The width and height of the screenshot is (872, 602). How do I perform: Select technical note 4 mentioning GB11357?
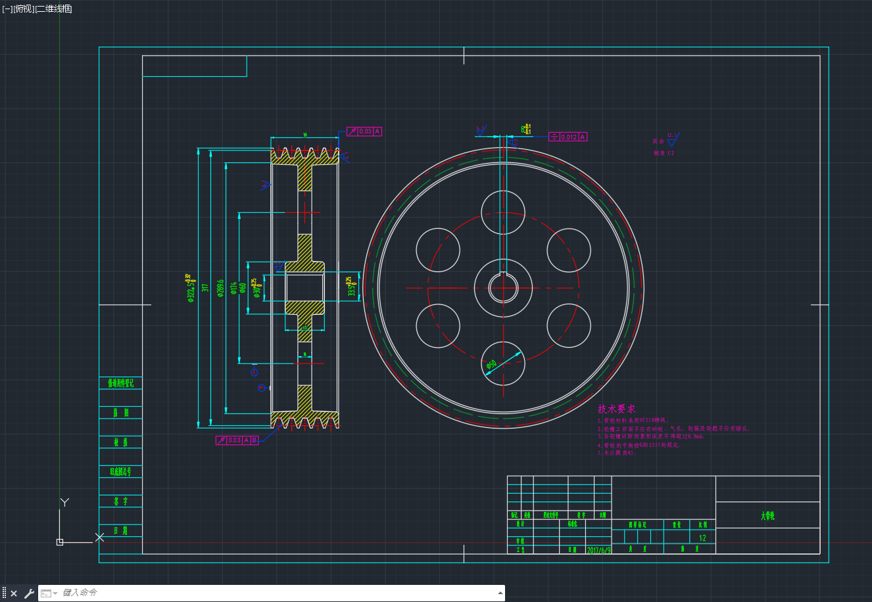point(639,445)
